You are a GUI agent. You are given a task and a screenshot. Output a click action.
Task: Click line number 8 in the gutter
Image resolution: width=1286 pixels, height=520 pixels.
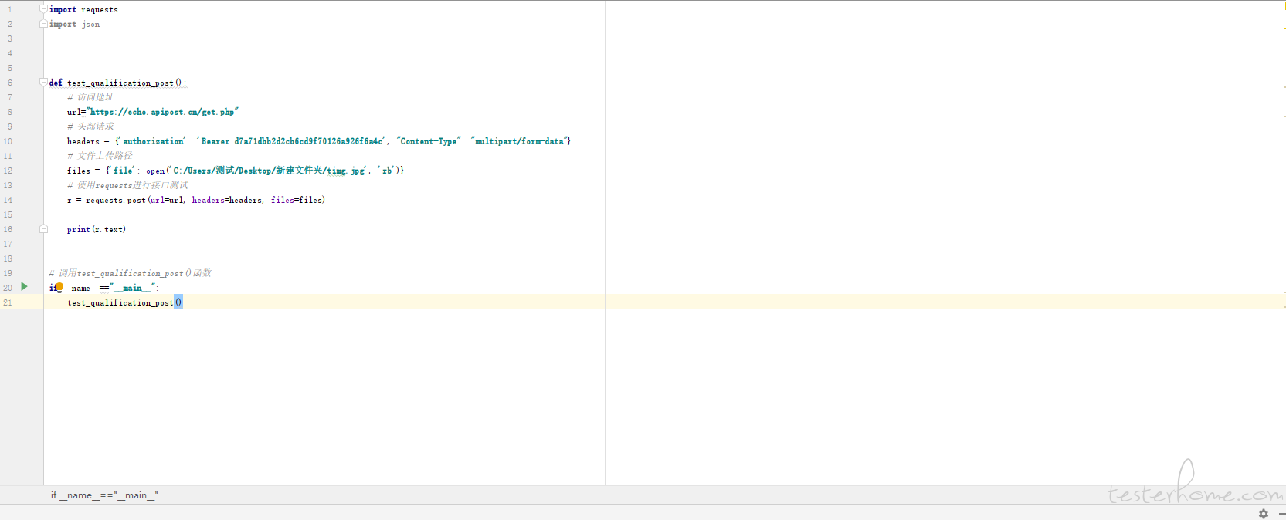pos(10,112)
